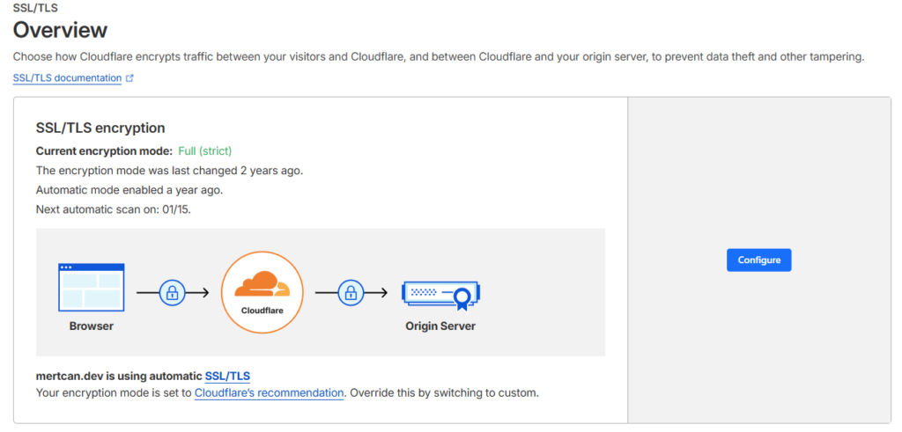This screenshot has width=902, height=432.
Task: Click the Configure button
Action: (758, 260)
